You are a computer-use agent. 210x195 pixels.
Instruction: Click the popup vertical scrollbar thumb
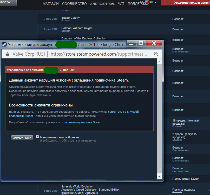(159, 118)
